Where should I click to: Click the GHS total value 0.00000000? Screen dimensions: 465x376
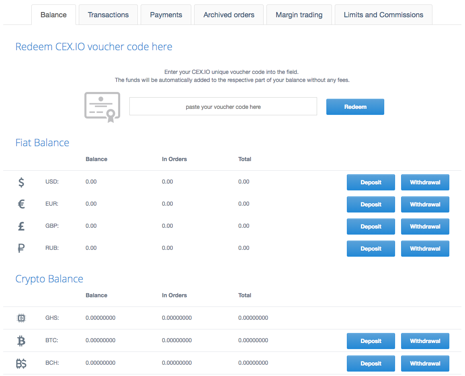(253, 318)
